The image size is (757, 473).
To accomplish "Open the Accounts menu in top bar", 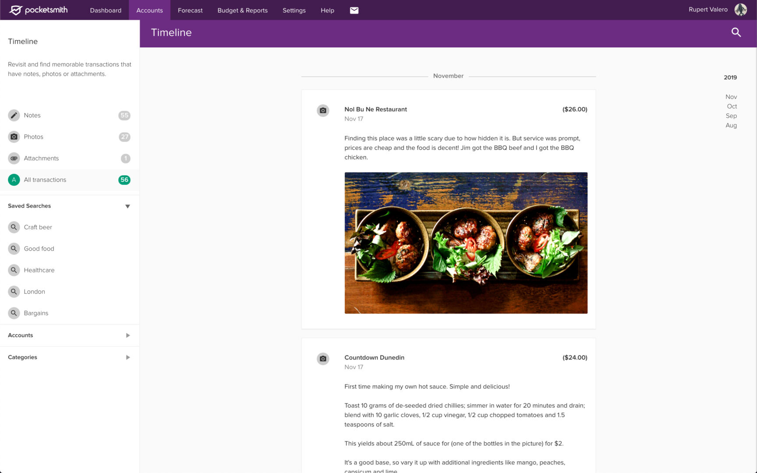I will 149,10.
